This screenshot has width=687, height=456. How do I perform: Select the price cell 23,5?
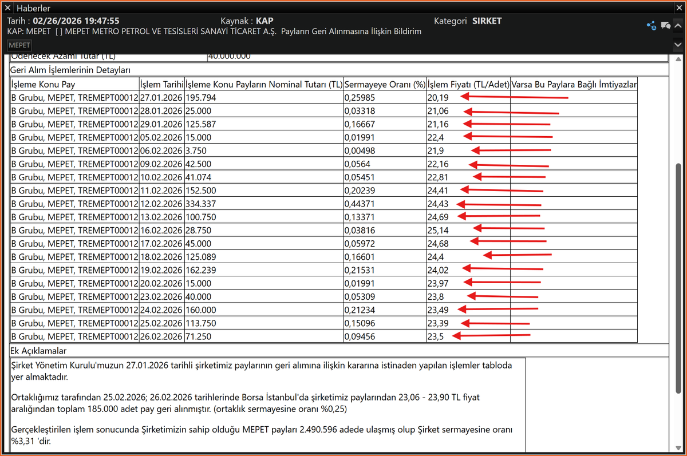coord(468,336)
